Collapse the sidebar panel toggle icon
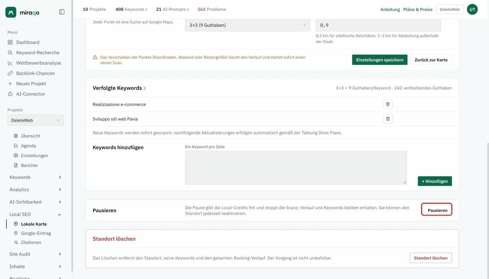489x279 pixels. 62,12
